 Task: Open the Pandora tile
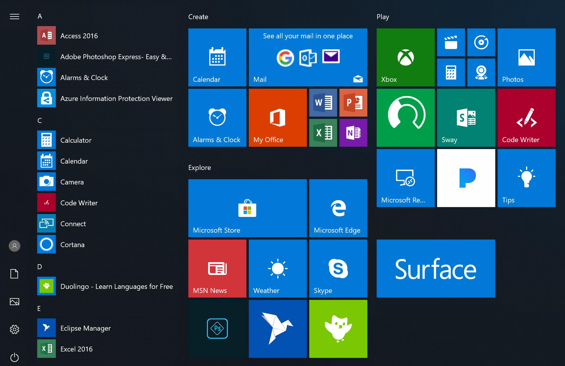466,178
